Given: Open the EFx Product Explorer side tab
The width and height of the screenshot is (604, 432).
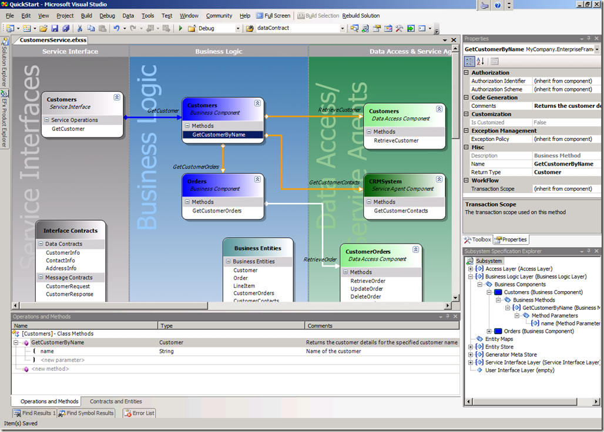Looking at the screenshot, I should [4, 119].
